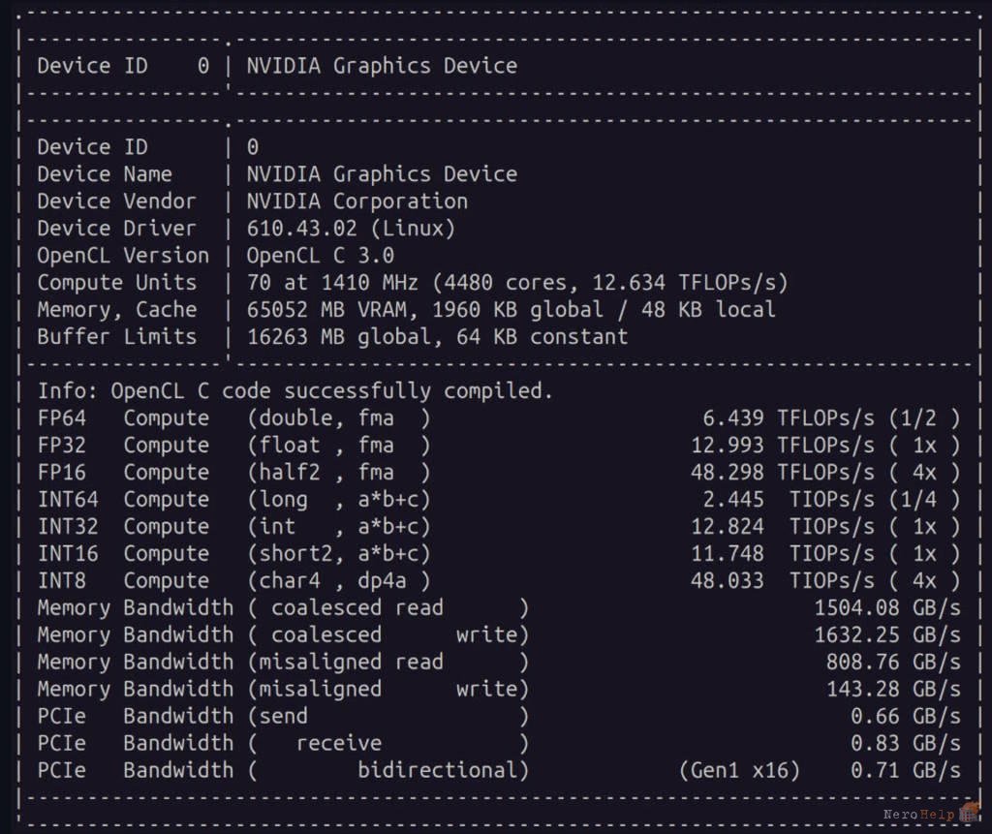
Task: Click the Compute Units value line
Action: tap(517, 283)
